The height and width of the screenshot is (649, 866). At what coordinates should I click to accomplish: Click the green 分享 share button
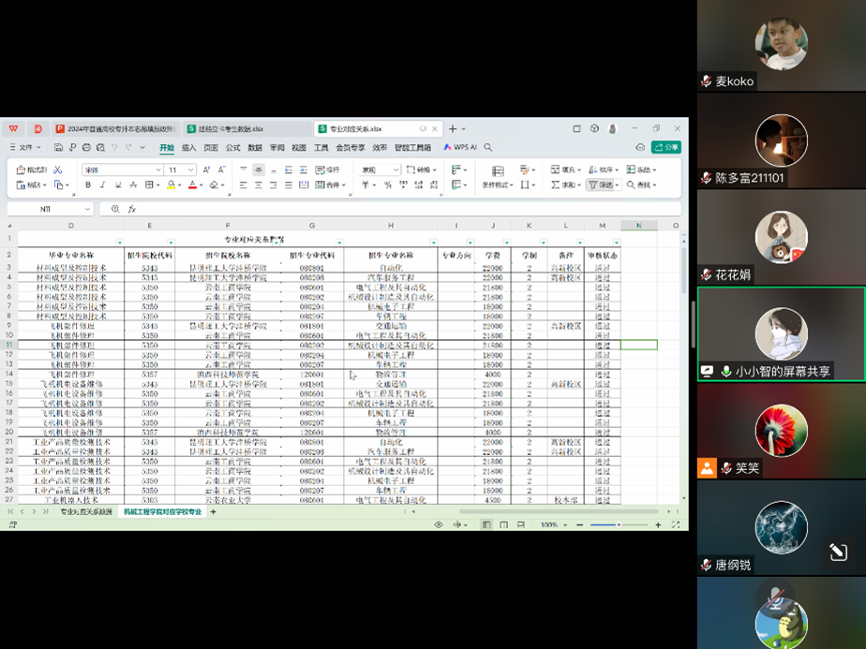pos(666,147)
